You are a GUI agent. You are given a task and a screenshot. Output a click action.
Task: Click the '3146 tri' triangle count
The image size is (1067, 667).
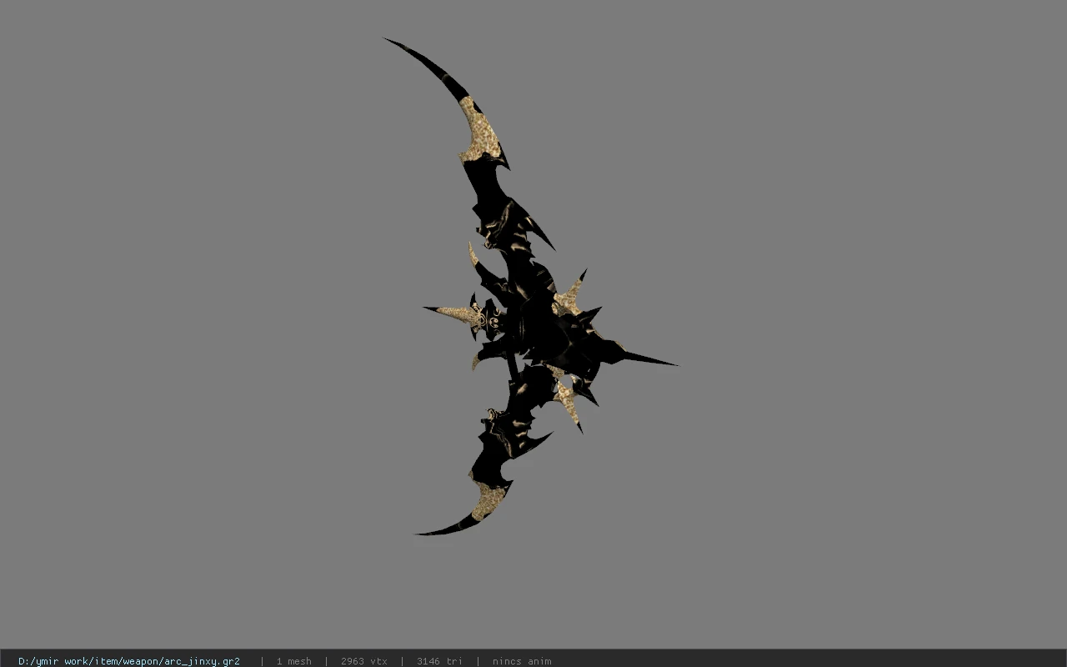[x=439, y=661]
